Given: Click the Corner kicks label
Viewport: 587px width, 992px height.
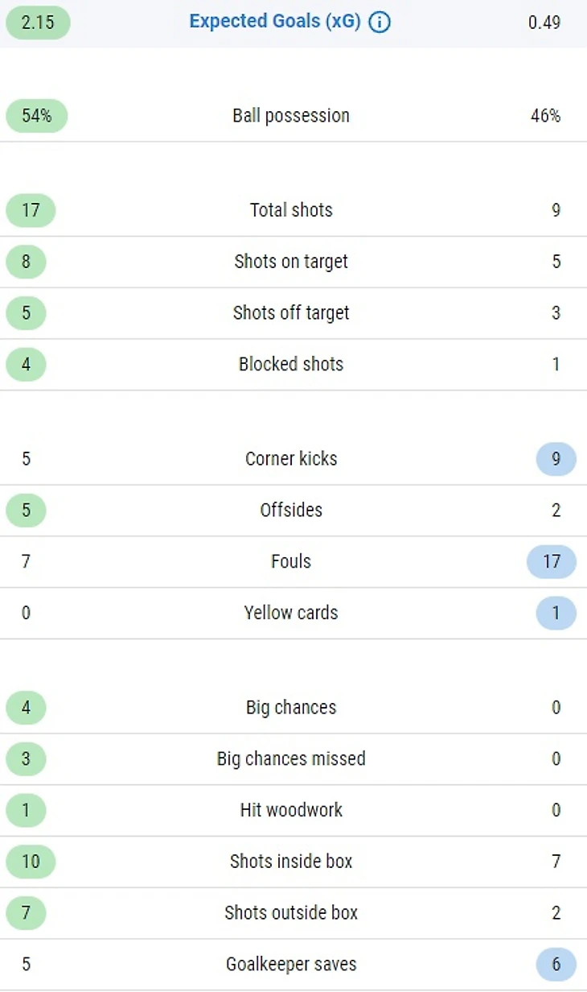Looking at the screenshot, I should 291,459.
